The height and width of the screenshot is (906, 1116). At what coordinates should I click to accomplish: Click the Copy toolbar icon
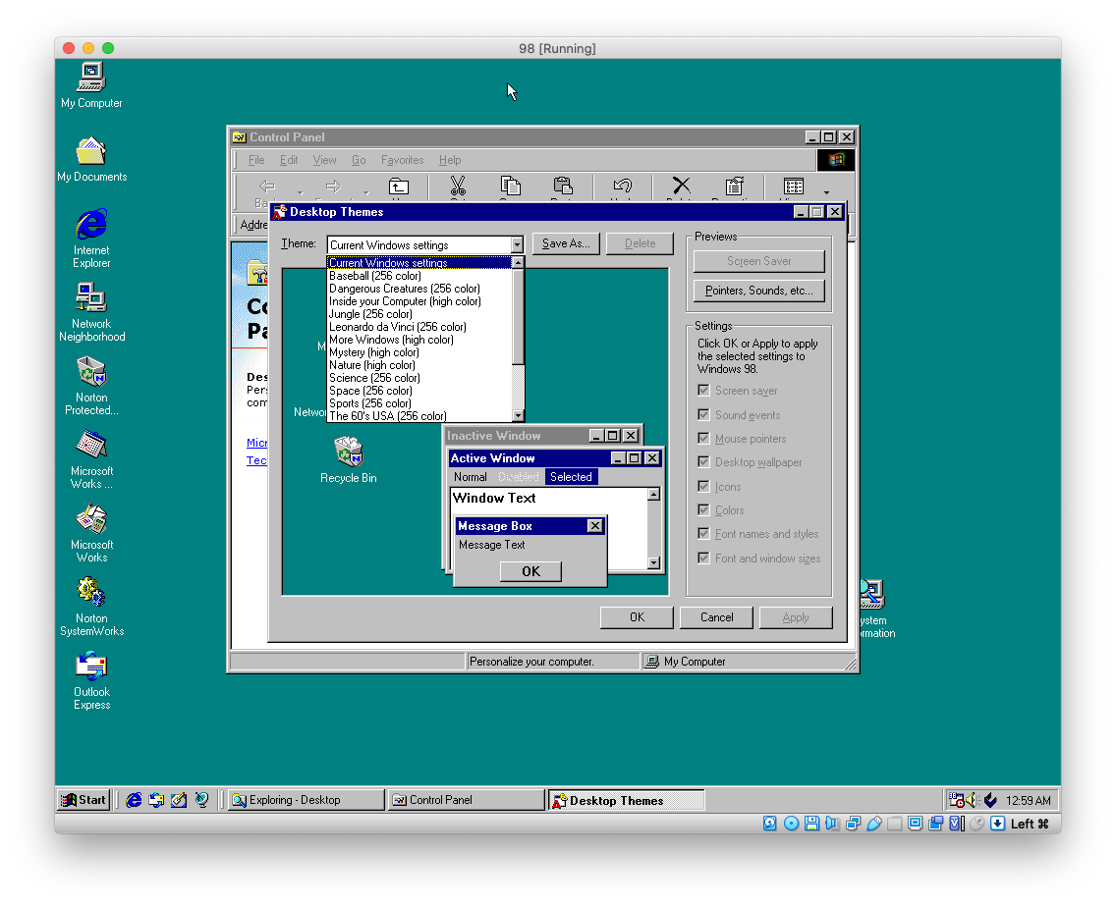coord(510,187)
